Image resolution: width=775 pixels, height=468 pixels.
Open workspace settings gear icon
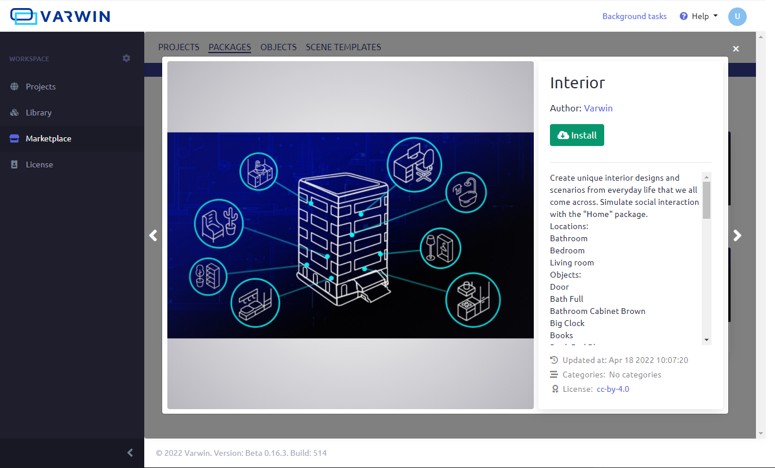(126, 58)
